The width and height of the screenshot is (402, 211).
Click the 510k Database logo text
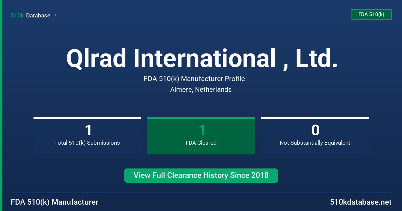30,15
